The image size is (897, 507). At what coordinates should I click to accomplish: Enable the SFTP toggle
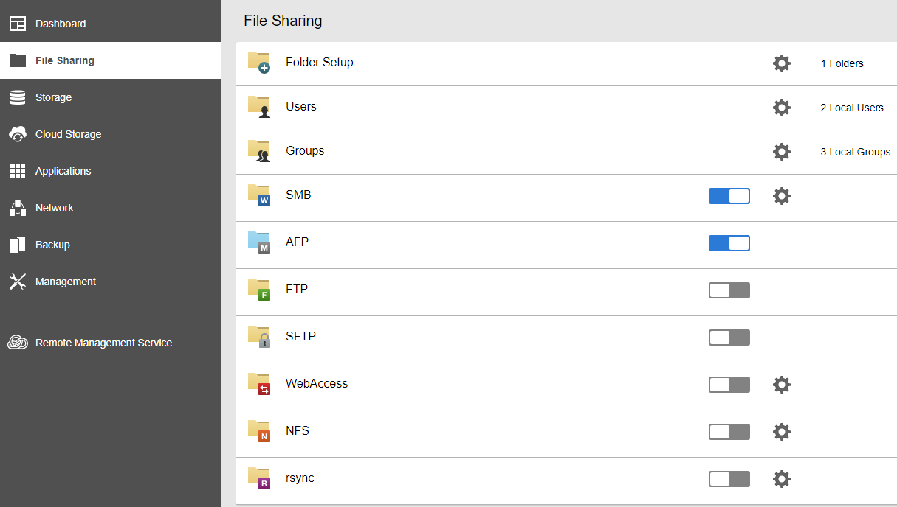point(729,338)
